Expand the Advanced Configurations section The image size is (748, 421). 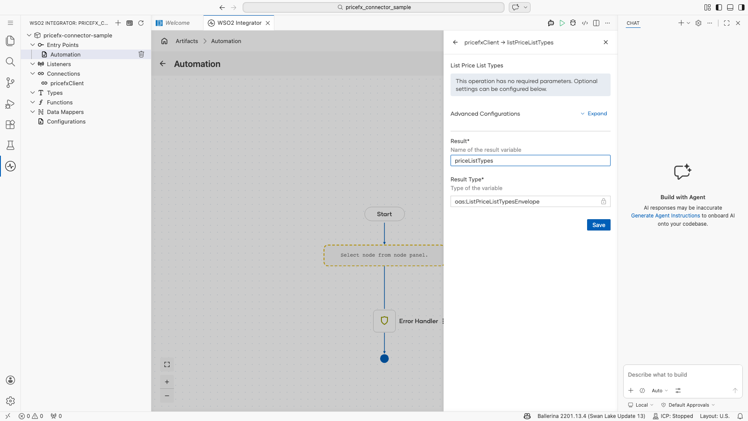coord(594,114)
